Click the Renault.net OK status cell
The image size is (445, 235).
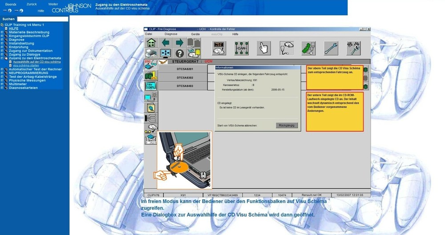[311, 195]
